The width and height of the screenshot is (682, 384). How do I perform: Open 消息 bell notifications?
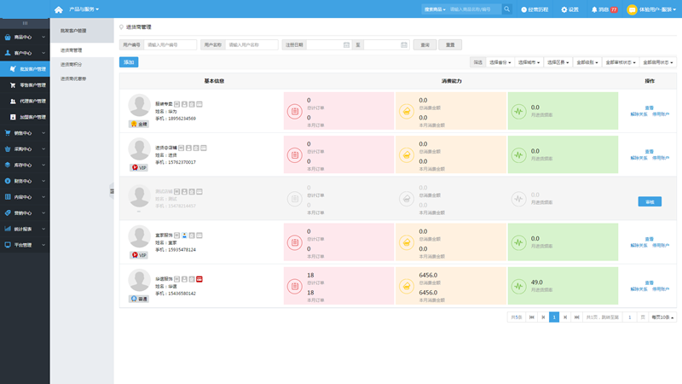coord(604,9)
